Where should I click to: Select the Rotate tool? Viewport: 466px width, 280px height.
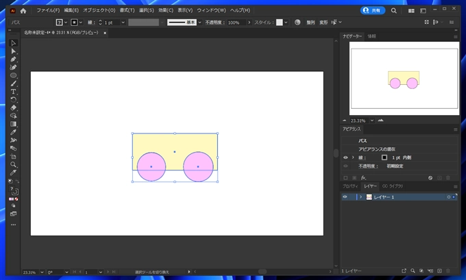pyautogui.click(x=13, y=99)
